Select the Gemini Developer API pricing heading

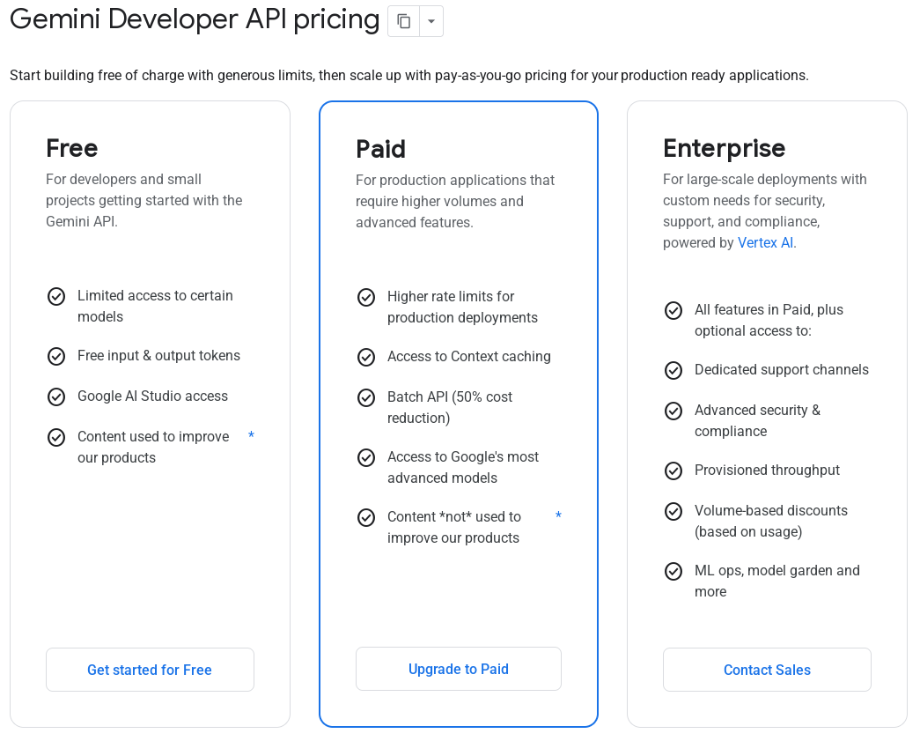195,19
